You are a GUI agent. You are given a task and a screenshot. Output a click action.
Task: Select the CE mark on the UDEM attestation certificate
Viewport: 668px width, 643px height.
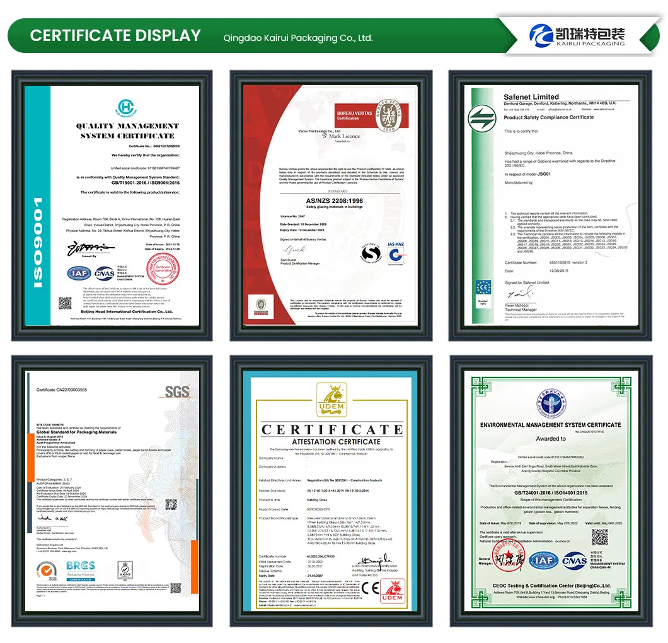pos(370,588)
